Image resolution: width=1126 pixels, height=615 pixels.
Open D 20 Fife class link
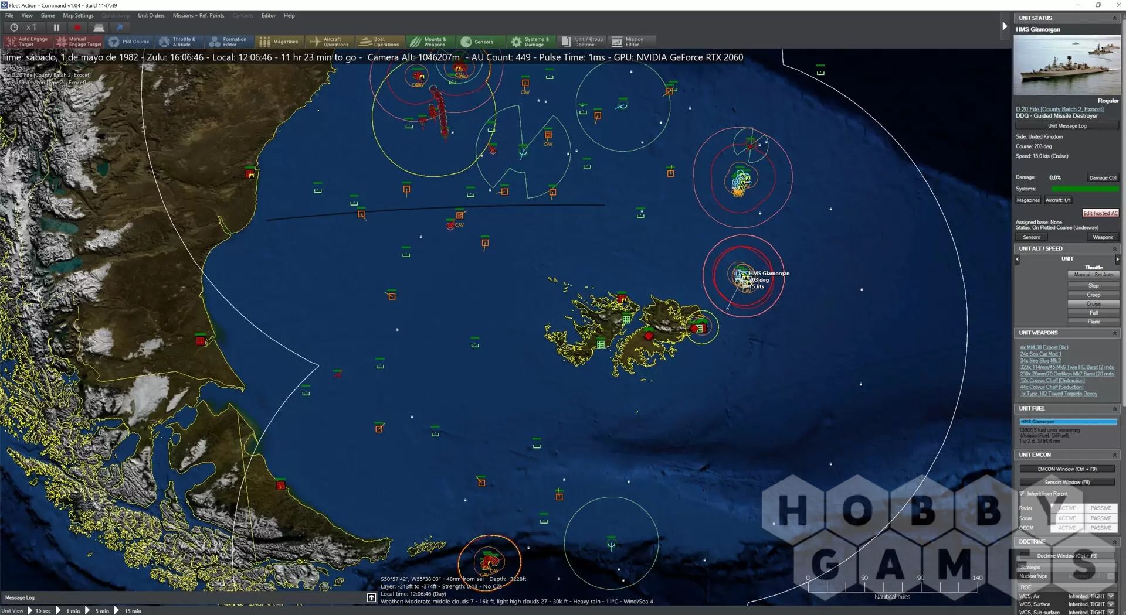[x=1059, y=110]
